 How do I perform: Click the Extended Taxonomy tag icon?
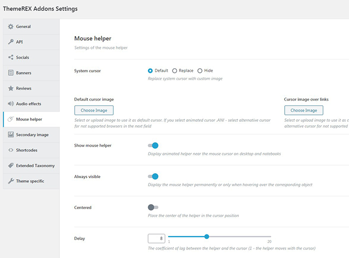click(10, 166)
